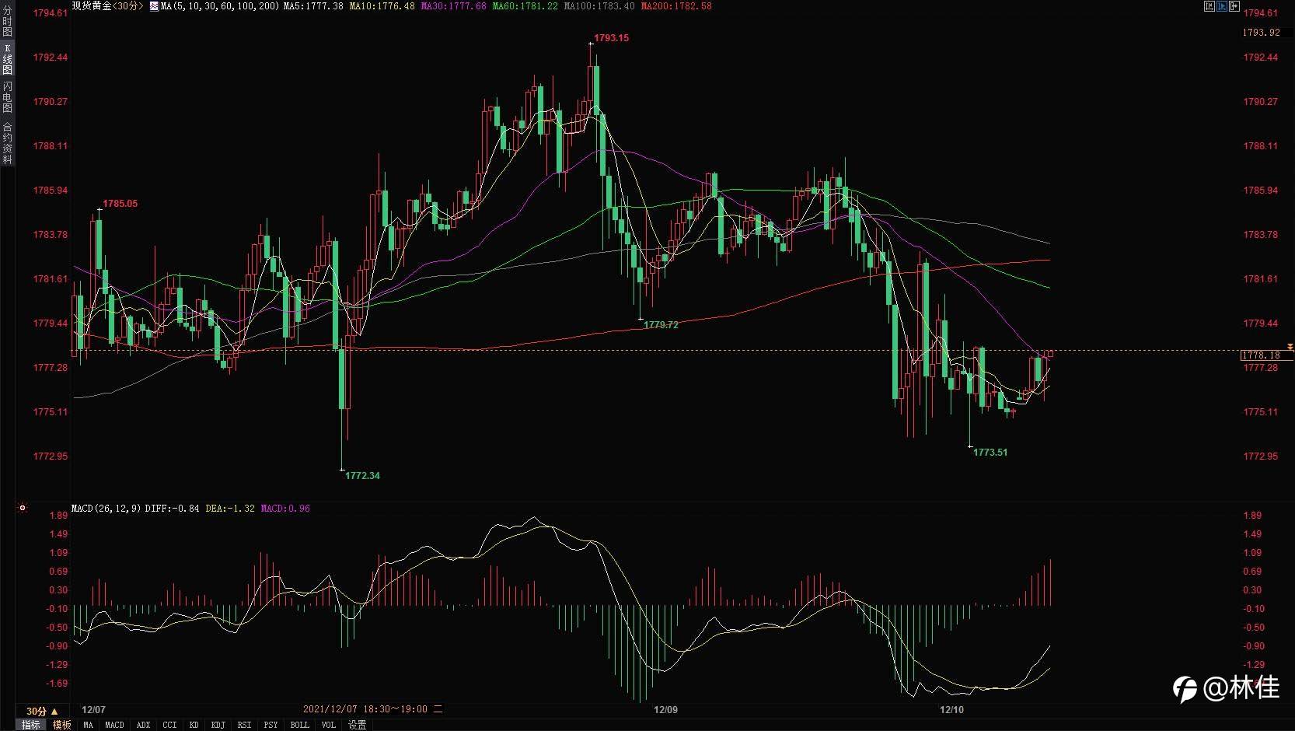The width and height of the screenshot is (1295, 731).
Task: Click the 现货黄金<30分> chart title
Action: coord(108,6)
